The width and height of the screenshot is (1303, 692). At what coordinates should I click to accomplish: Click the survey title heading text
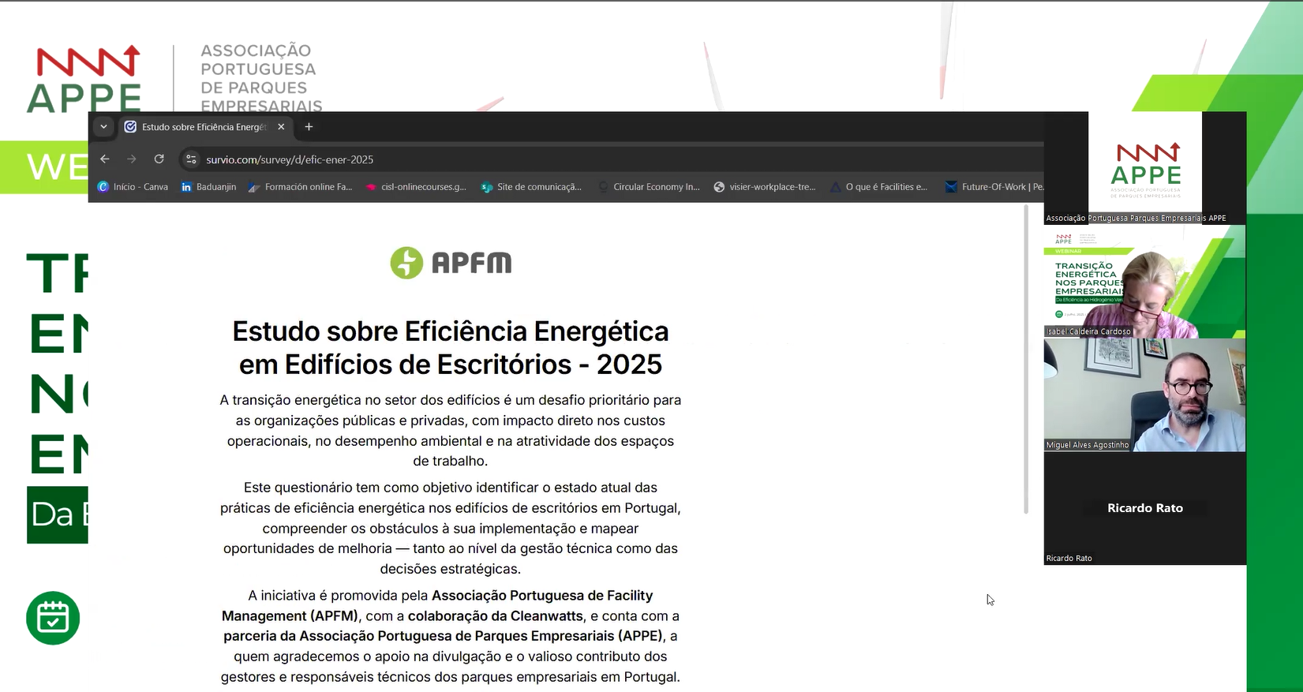[451, 348]
